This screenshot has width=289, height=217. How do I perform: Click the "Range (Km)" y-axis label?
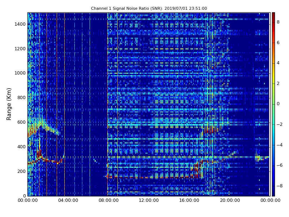click(x=9, y=104)
